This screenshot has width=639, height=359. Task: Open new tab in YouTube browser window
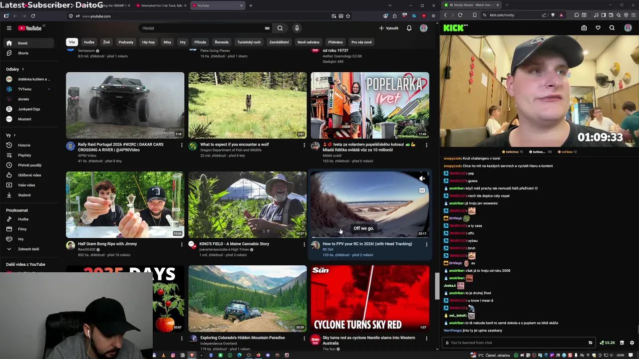click(251, 5)
